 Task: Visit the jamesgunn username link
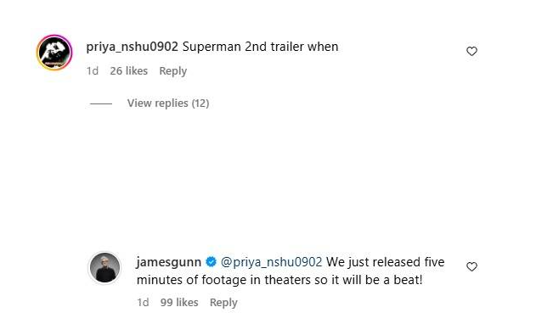(x=168, y=262)
